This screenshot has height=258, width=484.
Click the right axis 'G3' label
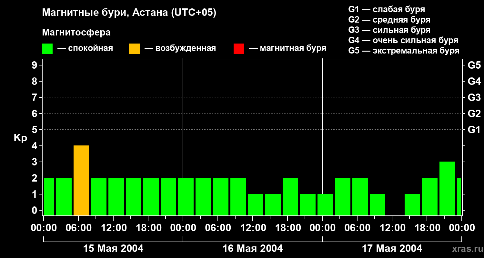click(474, 97)
